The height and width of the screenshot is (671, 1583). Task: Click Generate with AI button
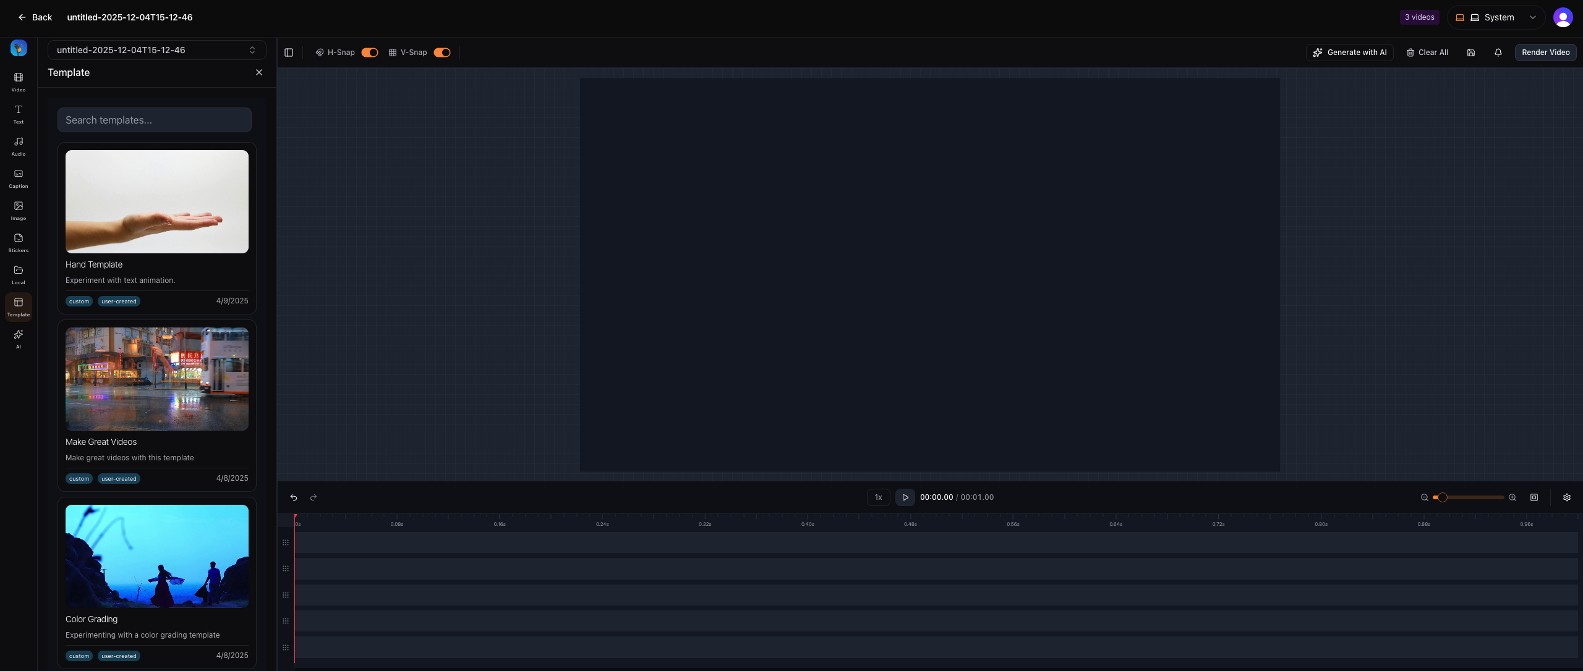(x=1350, y=53)
